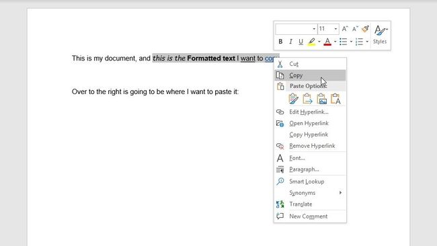Screen dimensions: 437x246
Task: Choose Copy from the context menu
Action: pos(310,75)
